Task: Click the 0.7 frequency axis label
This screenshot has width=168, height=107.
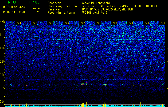Action: click(x=2, y=88)
